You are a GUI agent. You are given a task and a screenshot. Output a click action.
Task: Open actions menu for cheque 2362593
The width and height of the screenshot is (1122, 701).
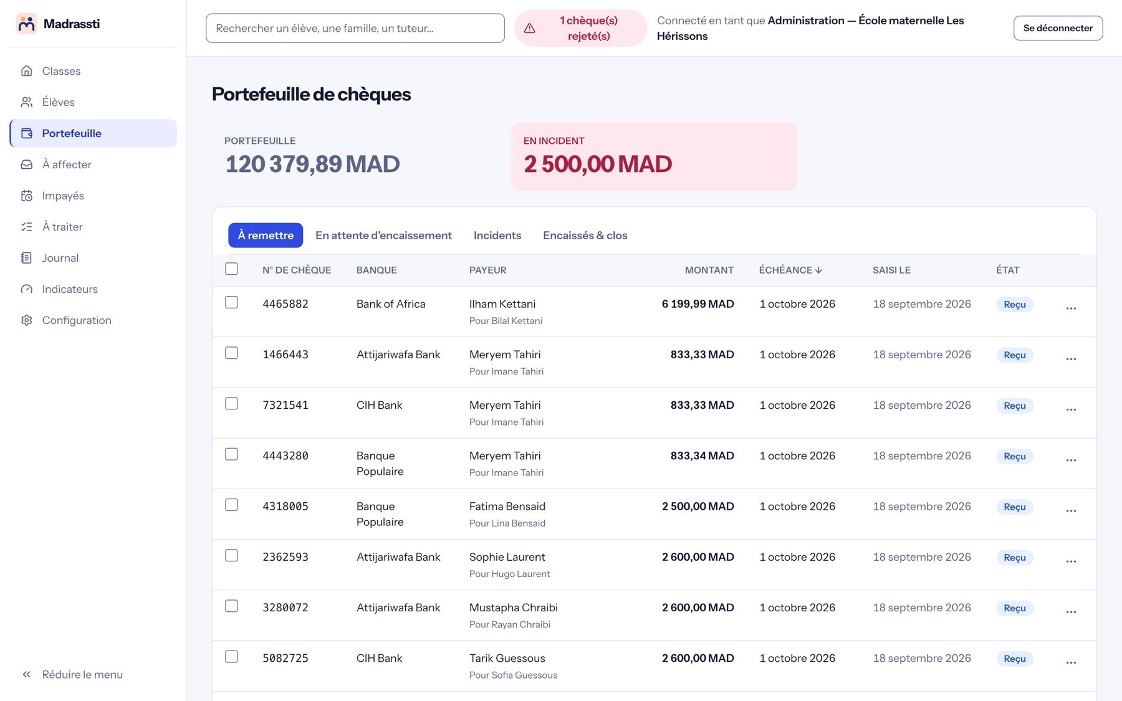tap(1071, 561)
